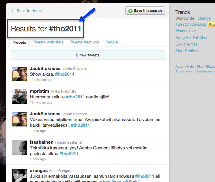Screen dimensions: 215x182
Task: Open the Advertisers footer link
Action: [x=184, y=71]
